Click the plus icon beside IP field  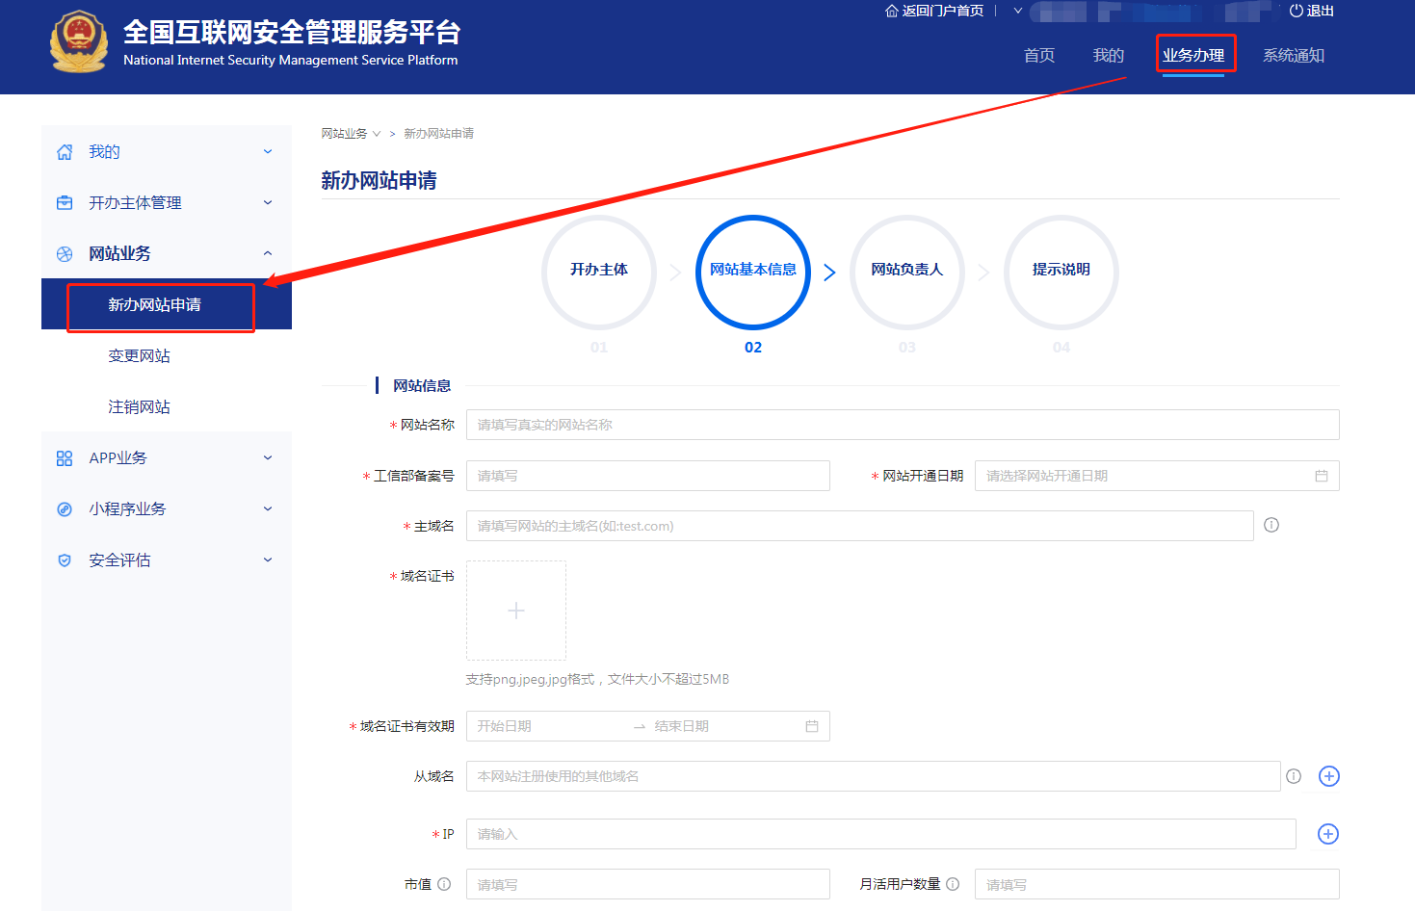point(1327,834)
